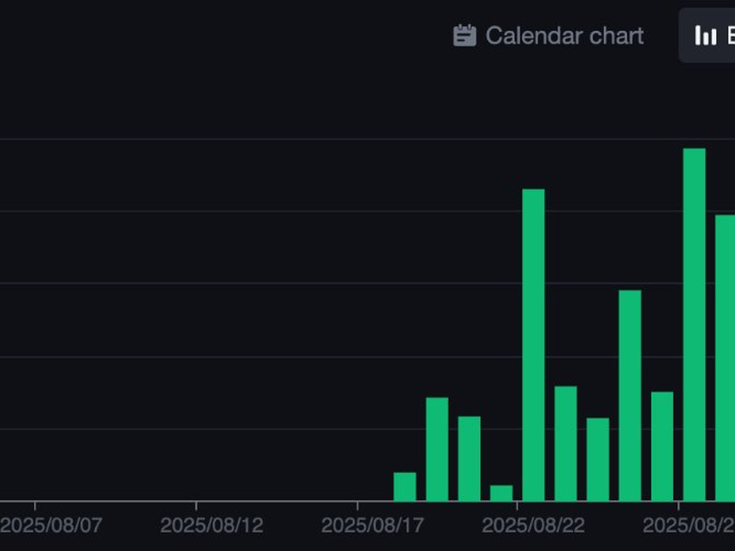This screenshot has width=735, height=551.
Task: Select the third green bar from left
Action: click(469, 459)
